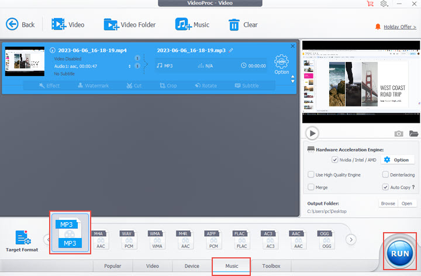Open the Cut tool
421x276 pixels.
(x=134, y=85)
